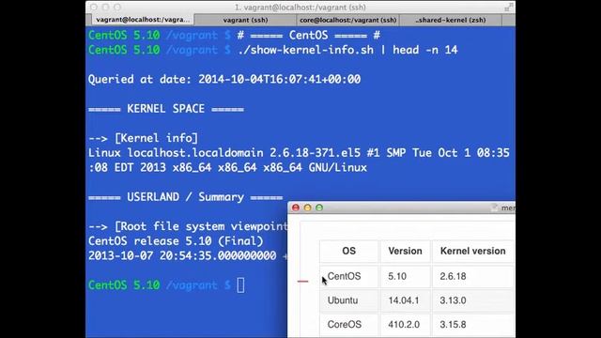
Task: Click the CentOS release 5.10 (Final) line
Action: (176, 241)
